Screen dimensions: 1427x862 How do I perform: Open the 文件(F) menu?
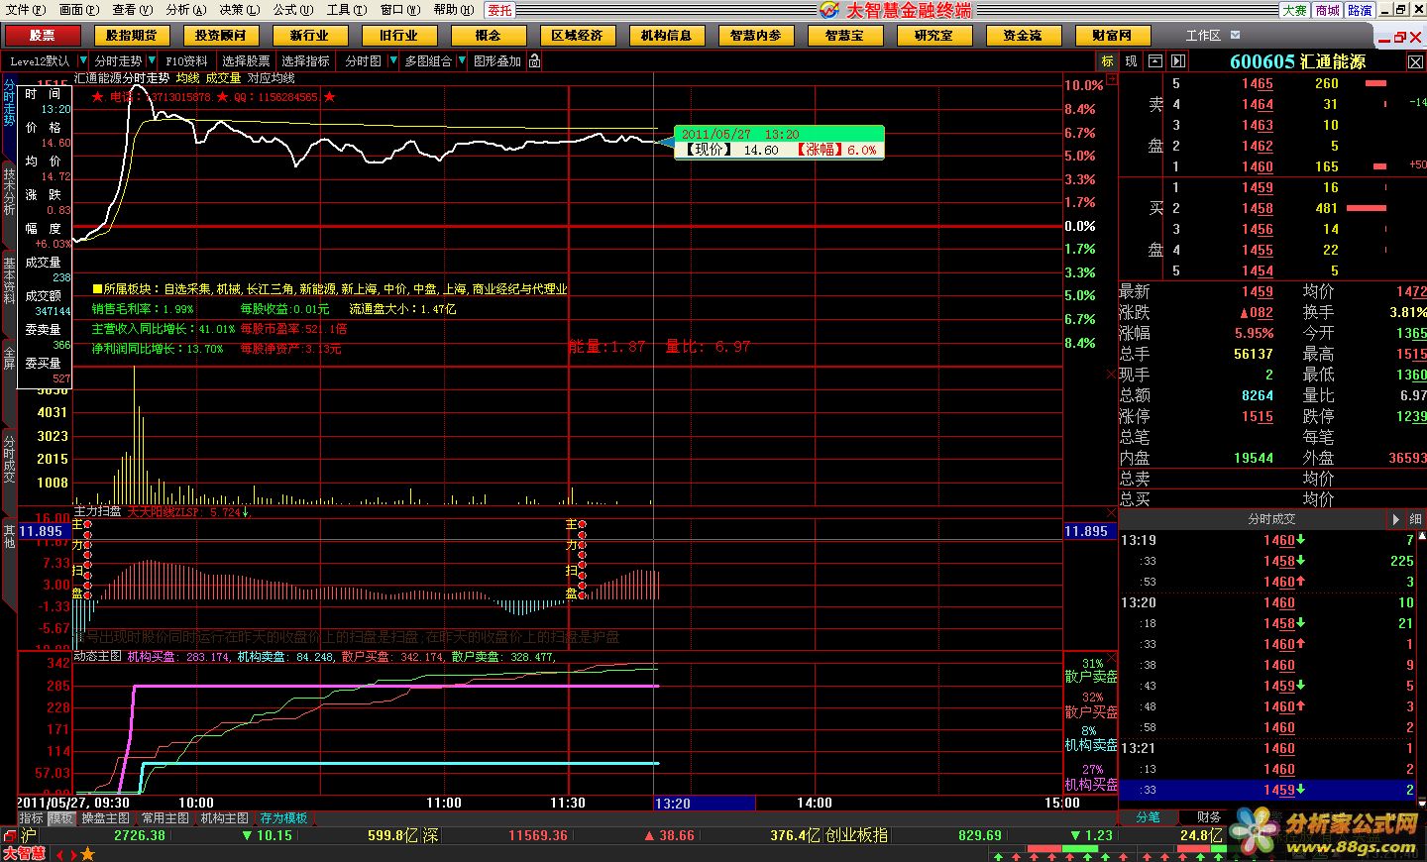coord(26,10)
